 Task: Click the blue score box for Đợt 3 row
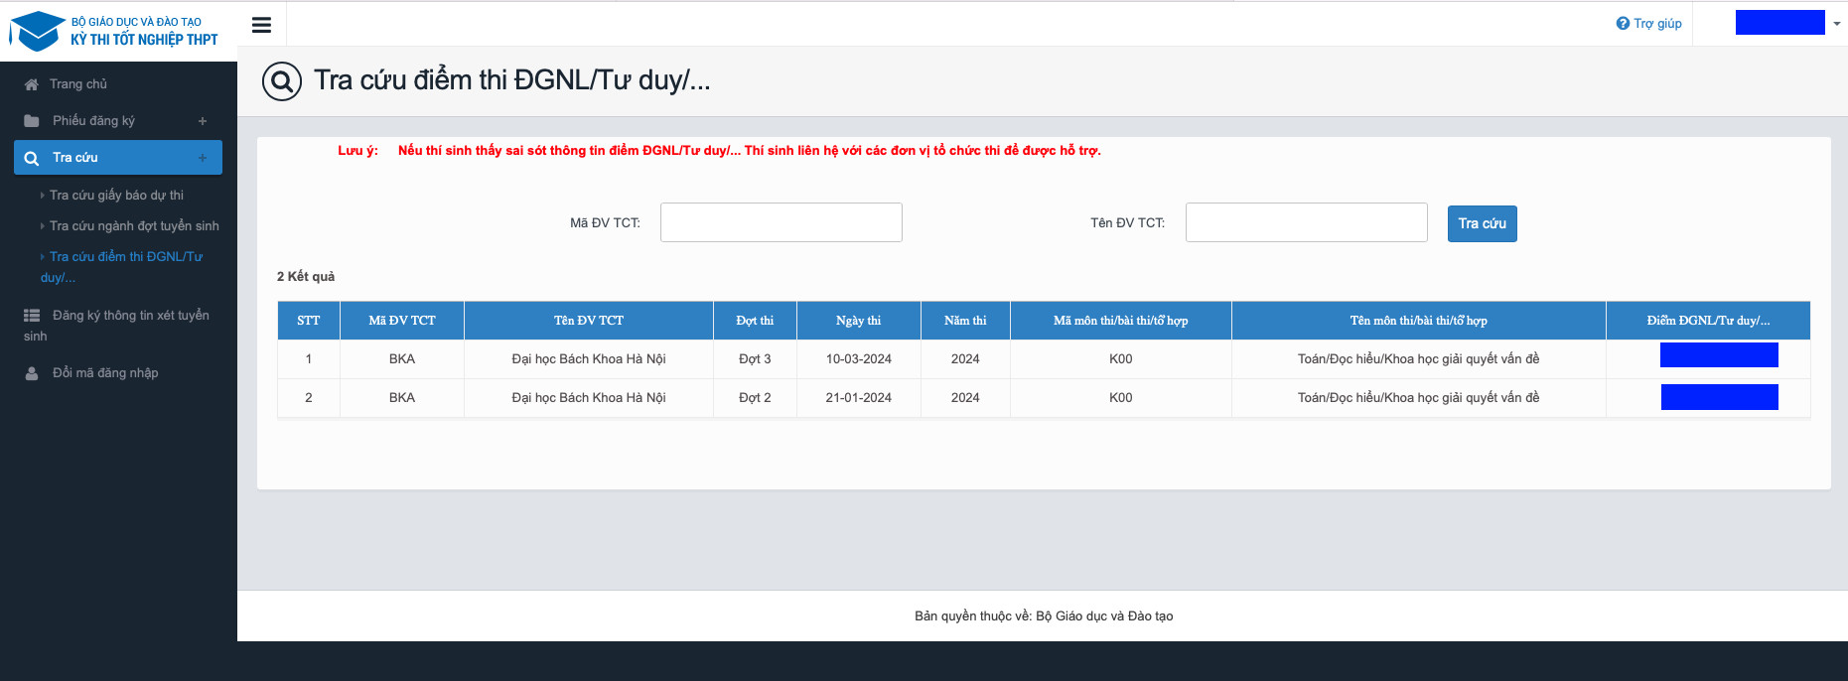1719,355
